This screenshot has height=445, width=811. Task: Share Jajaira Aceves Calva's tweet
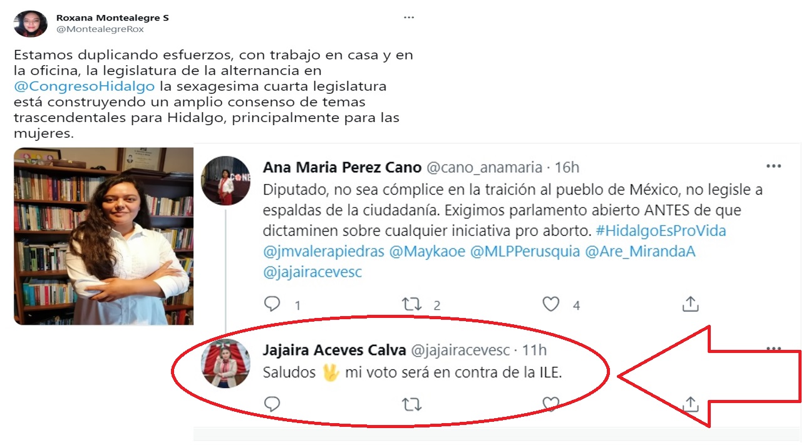[x=690, y=404]
